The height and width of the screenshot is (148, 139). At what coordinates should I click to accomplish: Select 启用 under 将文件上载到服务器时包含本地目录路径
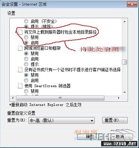tap(26, 43)
